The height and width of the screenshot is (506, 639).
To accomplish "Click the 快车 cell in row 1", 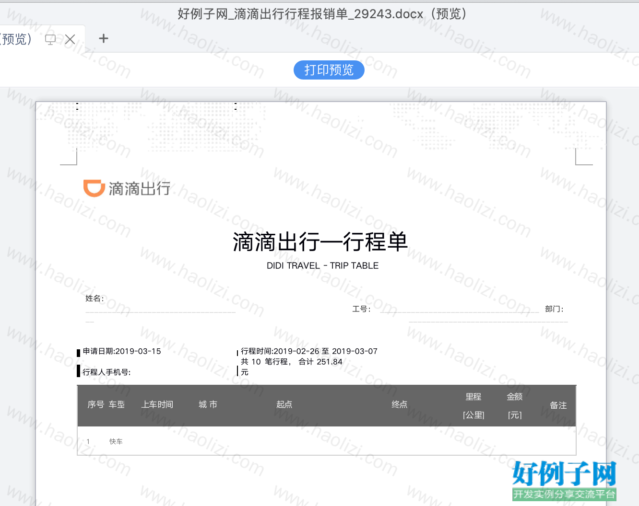I will [x=116, y=441].
